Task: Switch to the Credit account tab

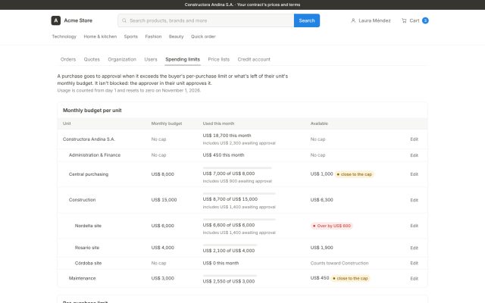Action: coord(254,59)
